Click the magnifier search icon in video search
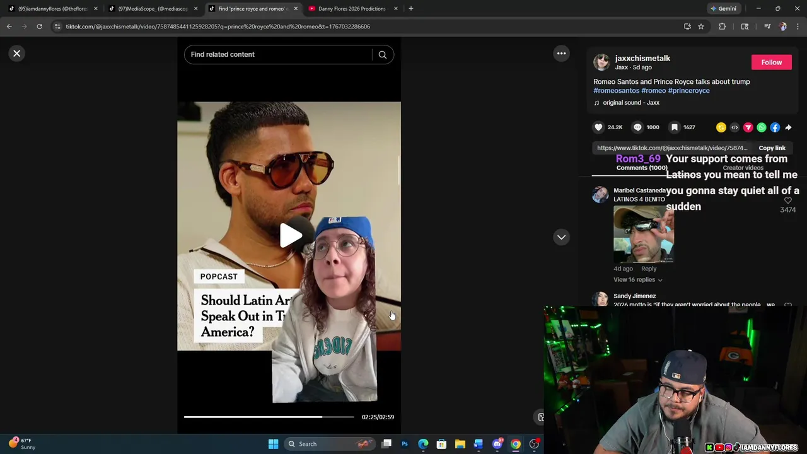Viewport: 807px width, 454px height. click(x=383, y=54)
